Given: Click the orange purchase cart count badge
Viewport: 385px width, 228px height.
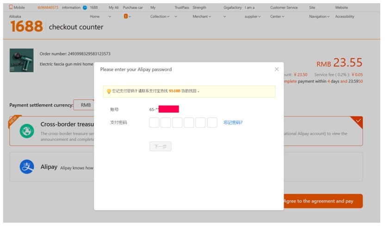Looking at the screenshot, I should point(125,16).
